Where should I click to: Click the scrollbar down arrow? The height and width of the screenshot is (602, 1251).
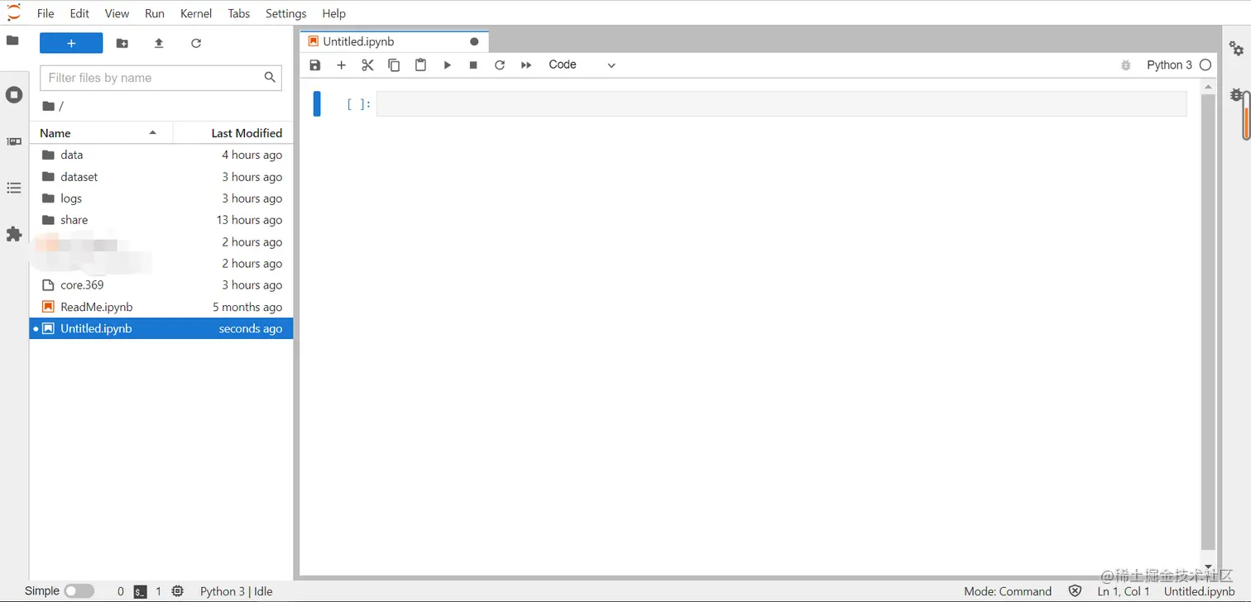1208,567
